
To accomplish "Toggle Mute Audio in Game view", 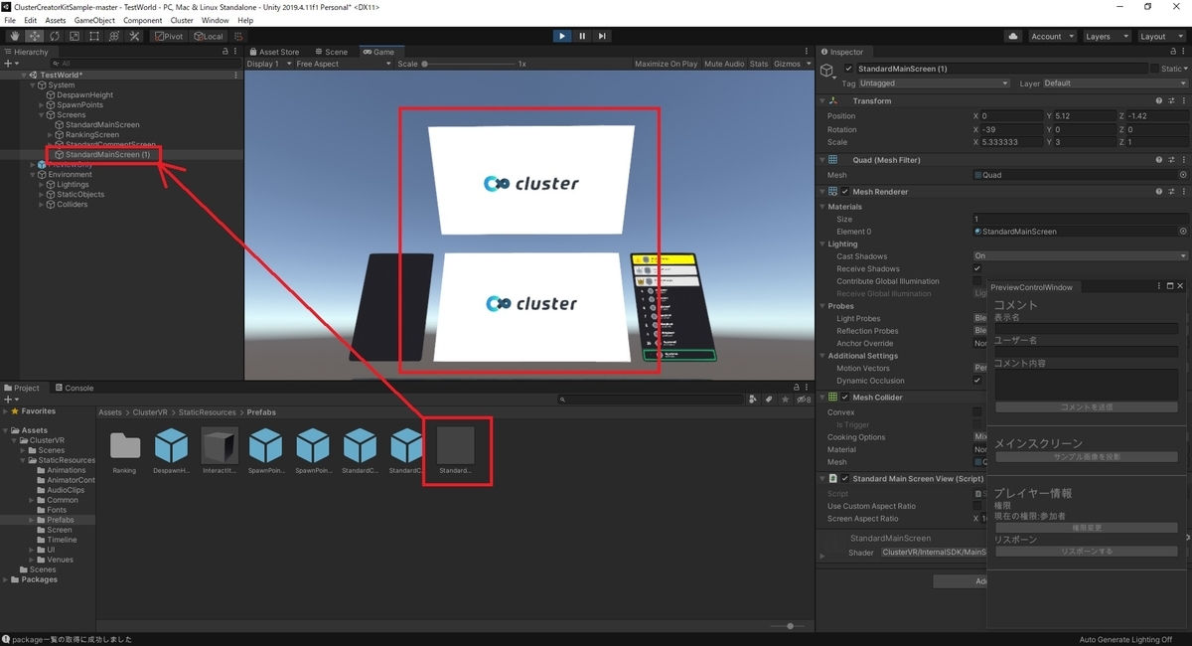I will (724, 64).
